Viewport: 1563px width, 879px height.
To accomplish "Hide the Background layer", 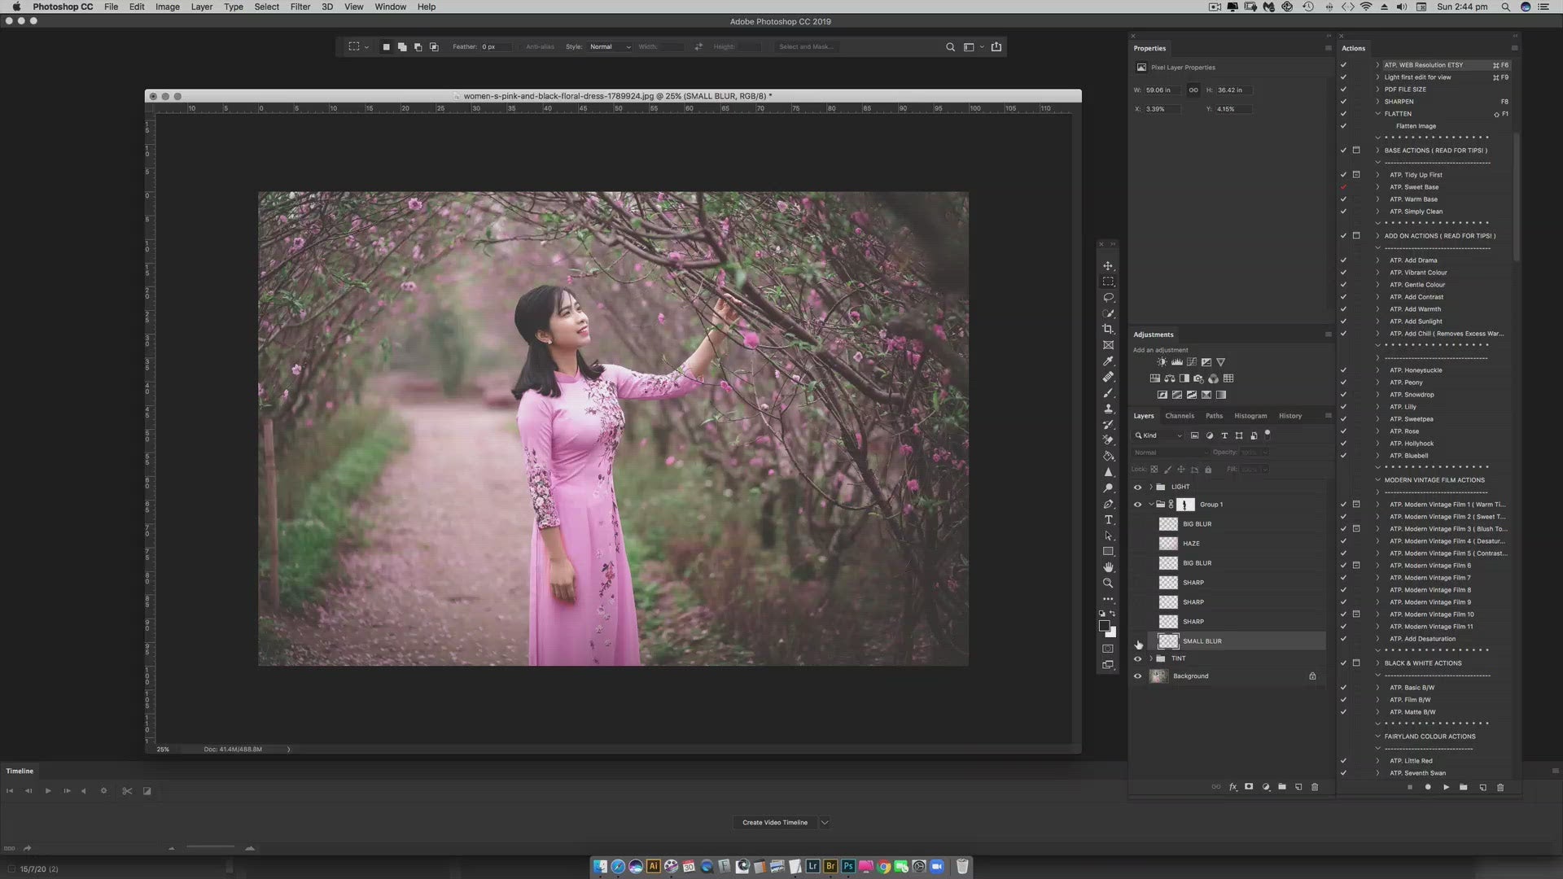I will click(x=1138, y=676).
